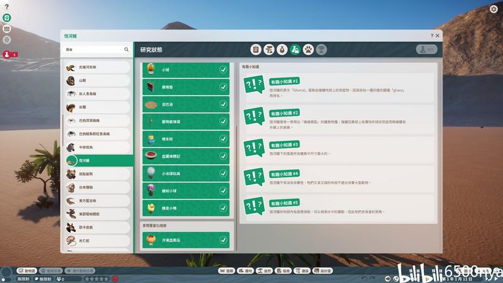Click the frozen blood pumpkin icon
This screenshot has width=503, height=283.
pos(151,240)
